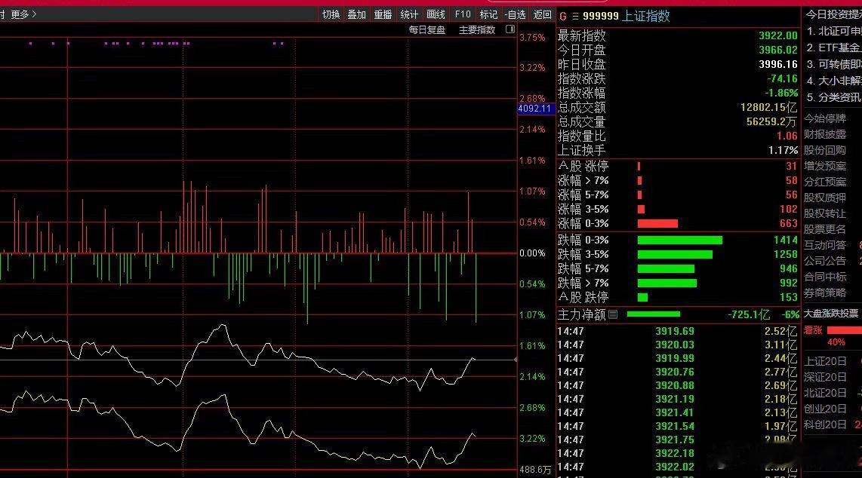Open the 股票更名 sidebar entry
This screenshot has width=862, height=478.
click(824, 229)
